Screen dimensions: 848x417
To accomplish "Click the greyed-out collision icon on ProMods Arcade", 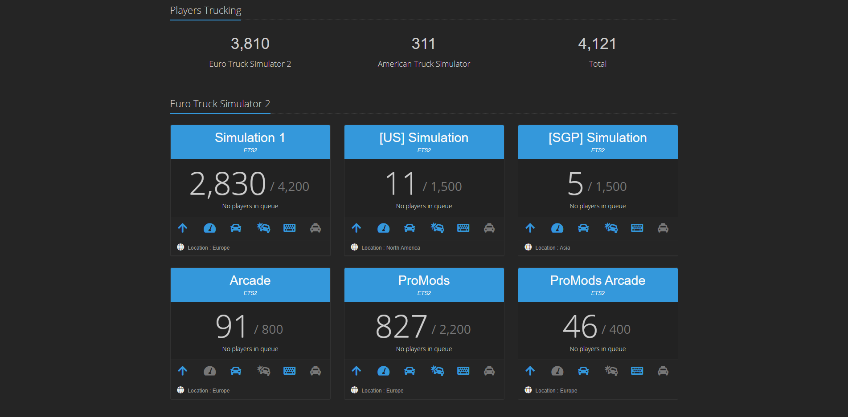I will 611,371.
